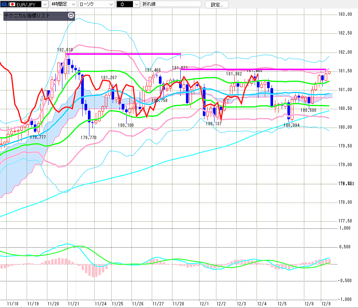Screen dimensions: 358x308
Task: Select the upper magenta line near 182.00
Action: point(124,54)
